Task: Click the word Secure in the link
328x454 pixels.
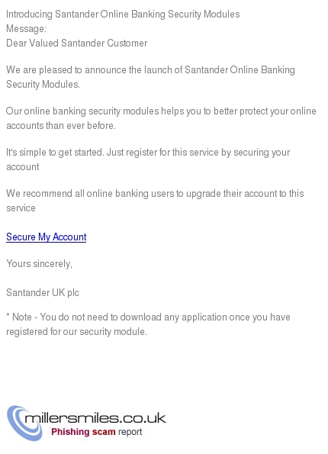Action: (21, 237)
